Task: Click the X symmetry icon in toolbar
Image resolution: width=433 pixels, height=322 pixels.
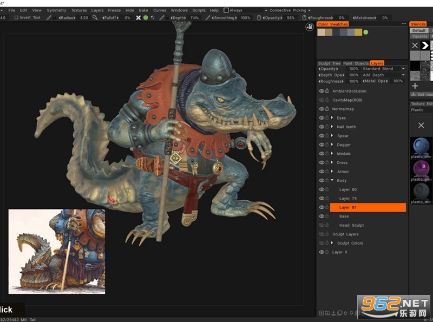Action: (139, 18)
